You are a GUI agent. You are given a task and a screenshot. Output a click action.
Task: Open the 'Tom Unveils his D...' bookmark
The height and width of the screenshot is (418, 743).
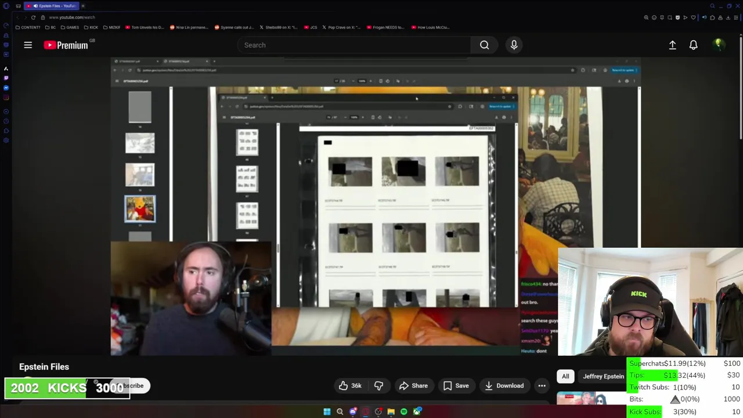(145, 27)
